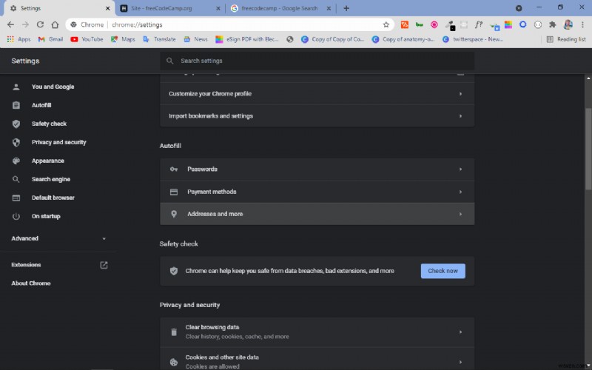Open the Extensions puzzle piece icon
The height and width of the screenshot is (370, 592).
coord(552,24)
